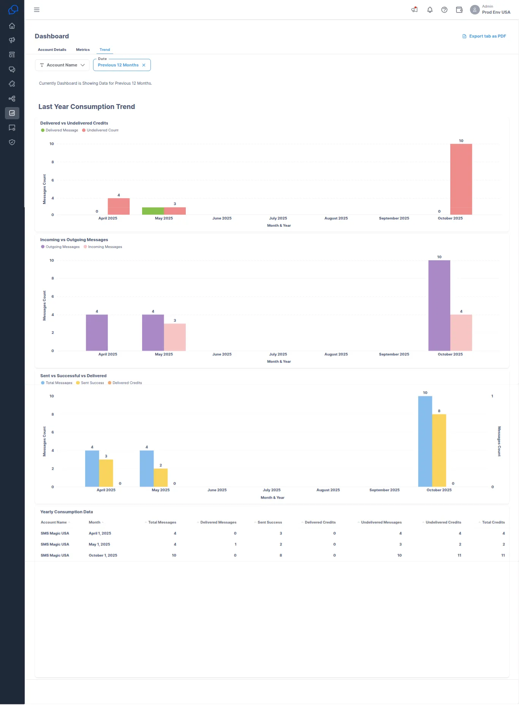Toggle the Outgoing Messages legend series

[x=60, y=247]
